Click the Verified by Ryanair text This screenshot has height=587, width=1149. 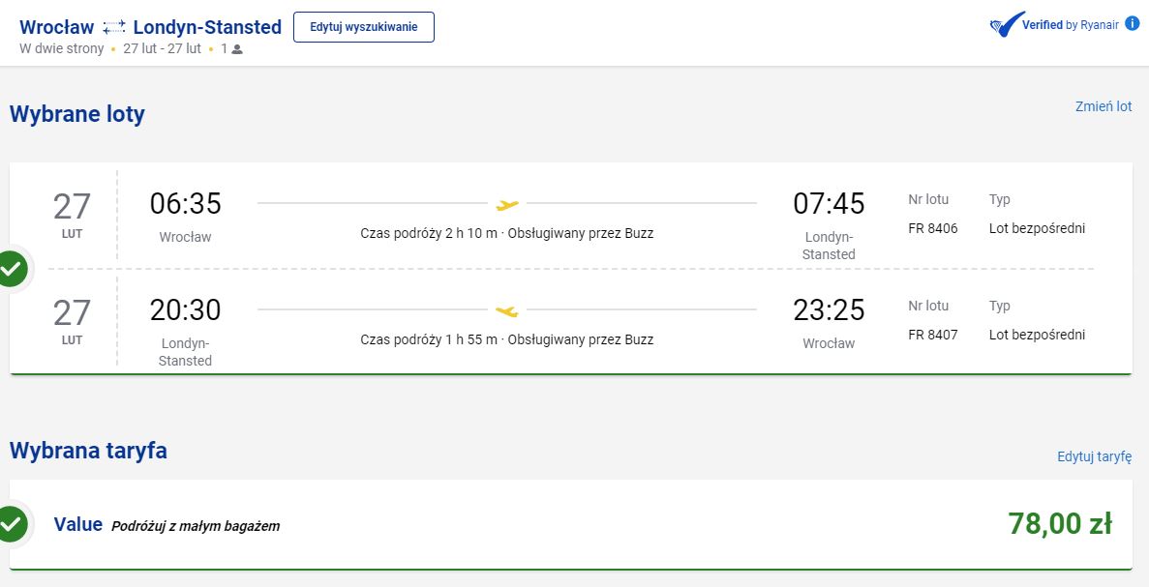tap(1071, 25)
